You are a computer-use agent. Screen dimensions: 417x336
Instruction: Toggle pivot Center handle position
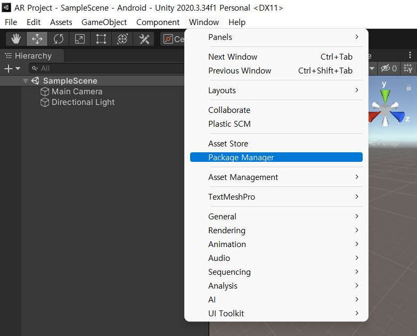click(173, 39)
